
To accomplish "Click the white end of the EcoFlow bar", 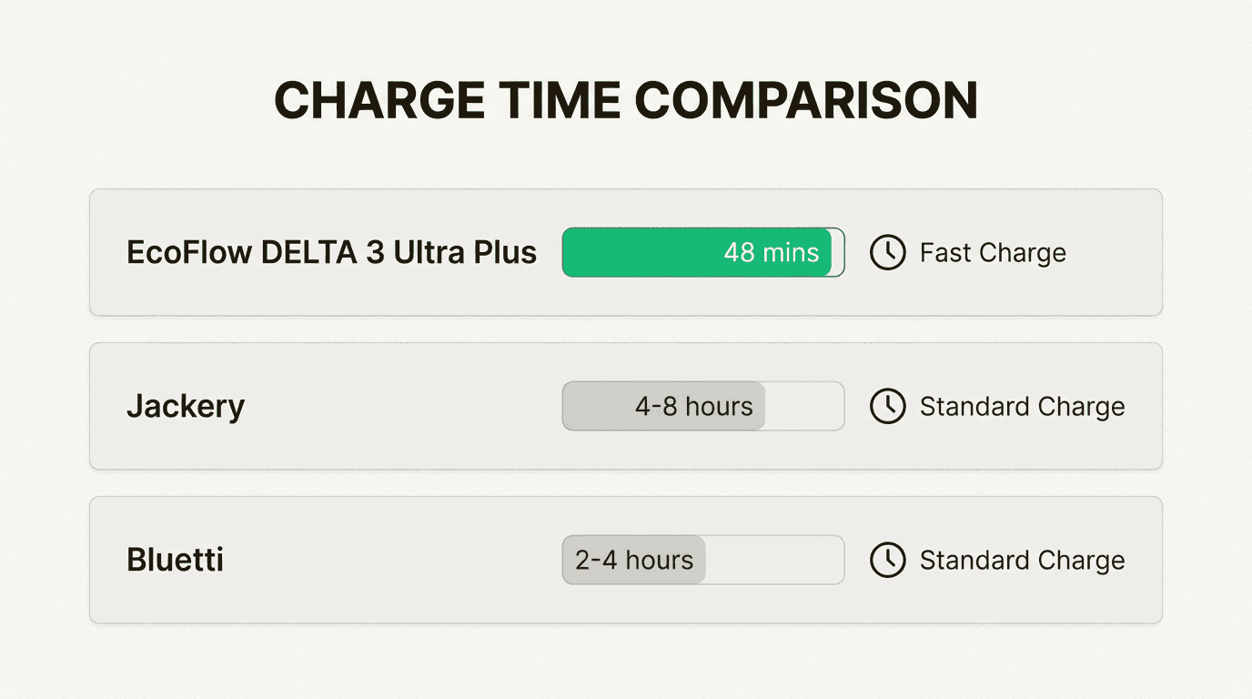I will point(838,252).
